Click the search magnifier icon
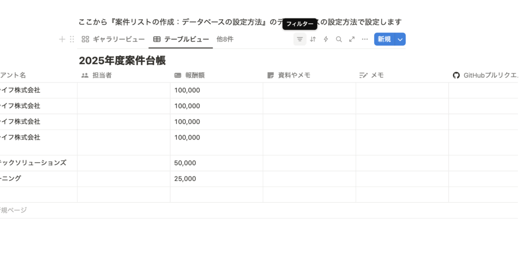This screenshot has width=519, height=259. pyautogui.click(x=339, y=39)
